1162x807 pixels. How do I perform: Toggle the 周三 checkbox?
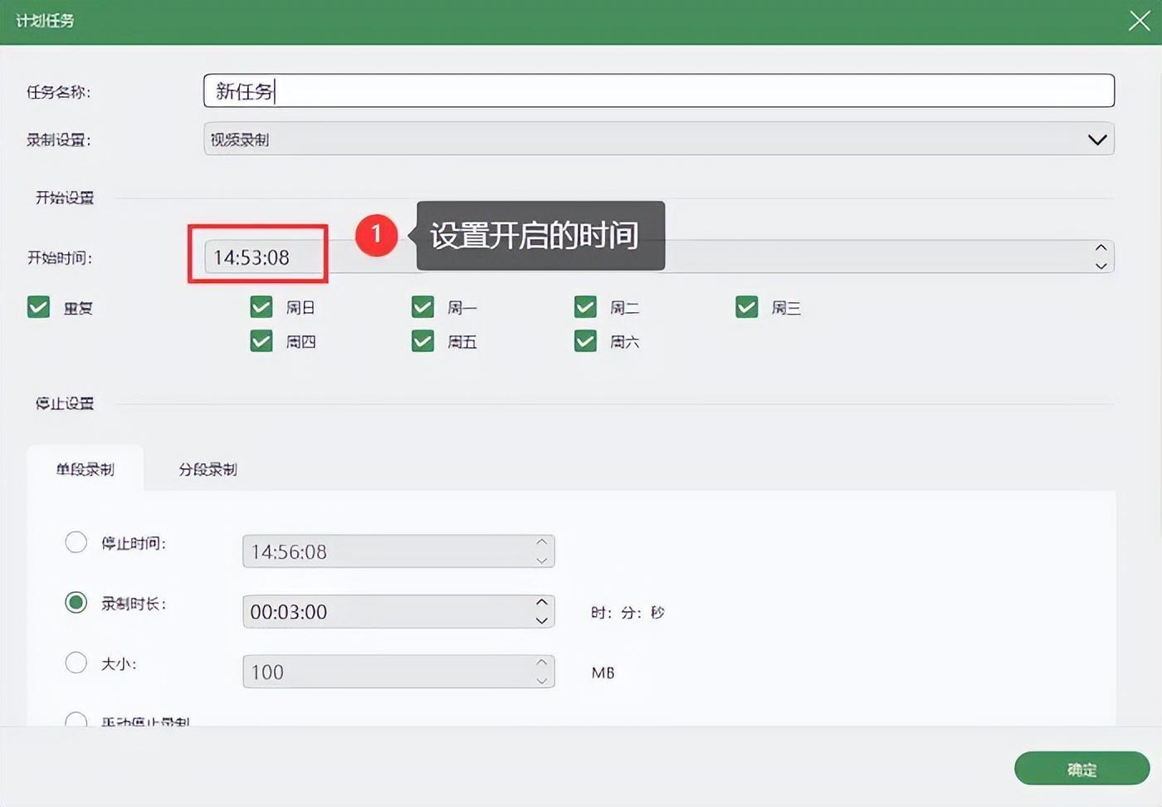747,308
